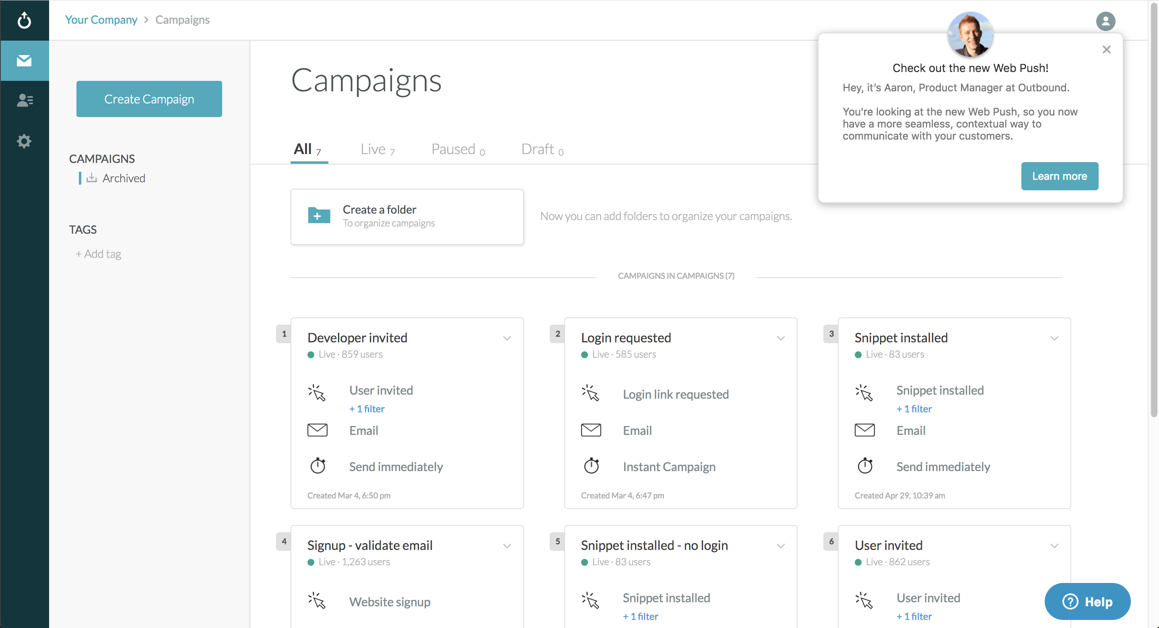Click trigger icon in Developer invited card
The width and height of the screenshot is (1159, 628).
pos(317,393)
